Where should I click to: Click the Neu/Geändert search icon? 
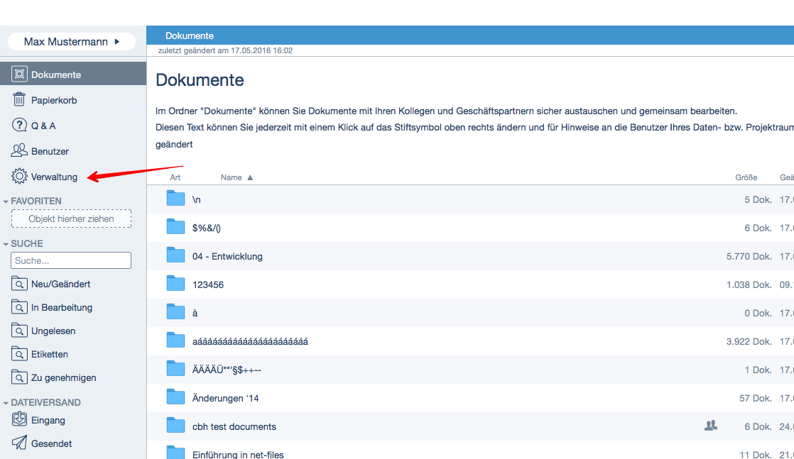click(x=19, y=283)
